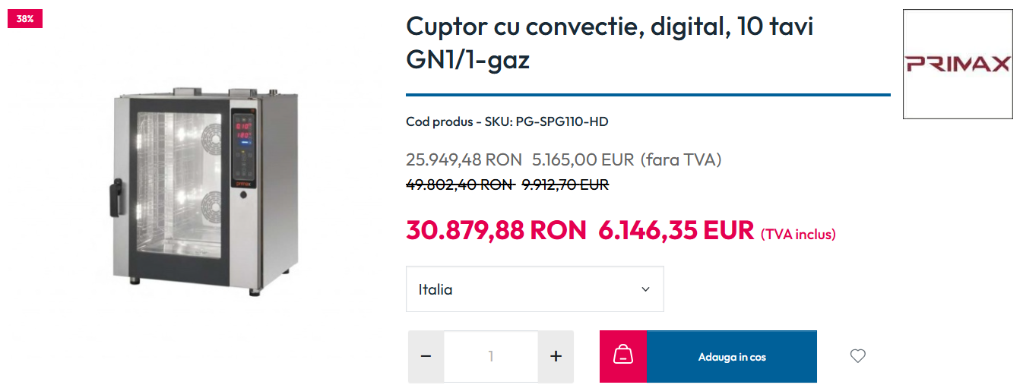The image size is (1023, 388).
Task: Add product to wishlist with heart icon
Action: pyautogui.click(x=857, y=355)
